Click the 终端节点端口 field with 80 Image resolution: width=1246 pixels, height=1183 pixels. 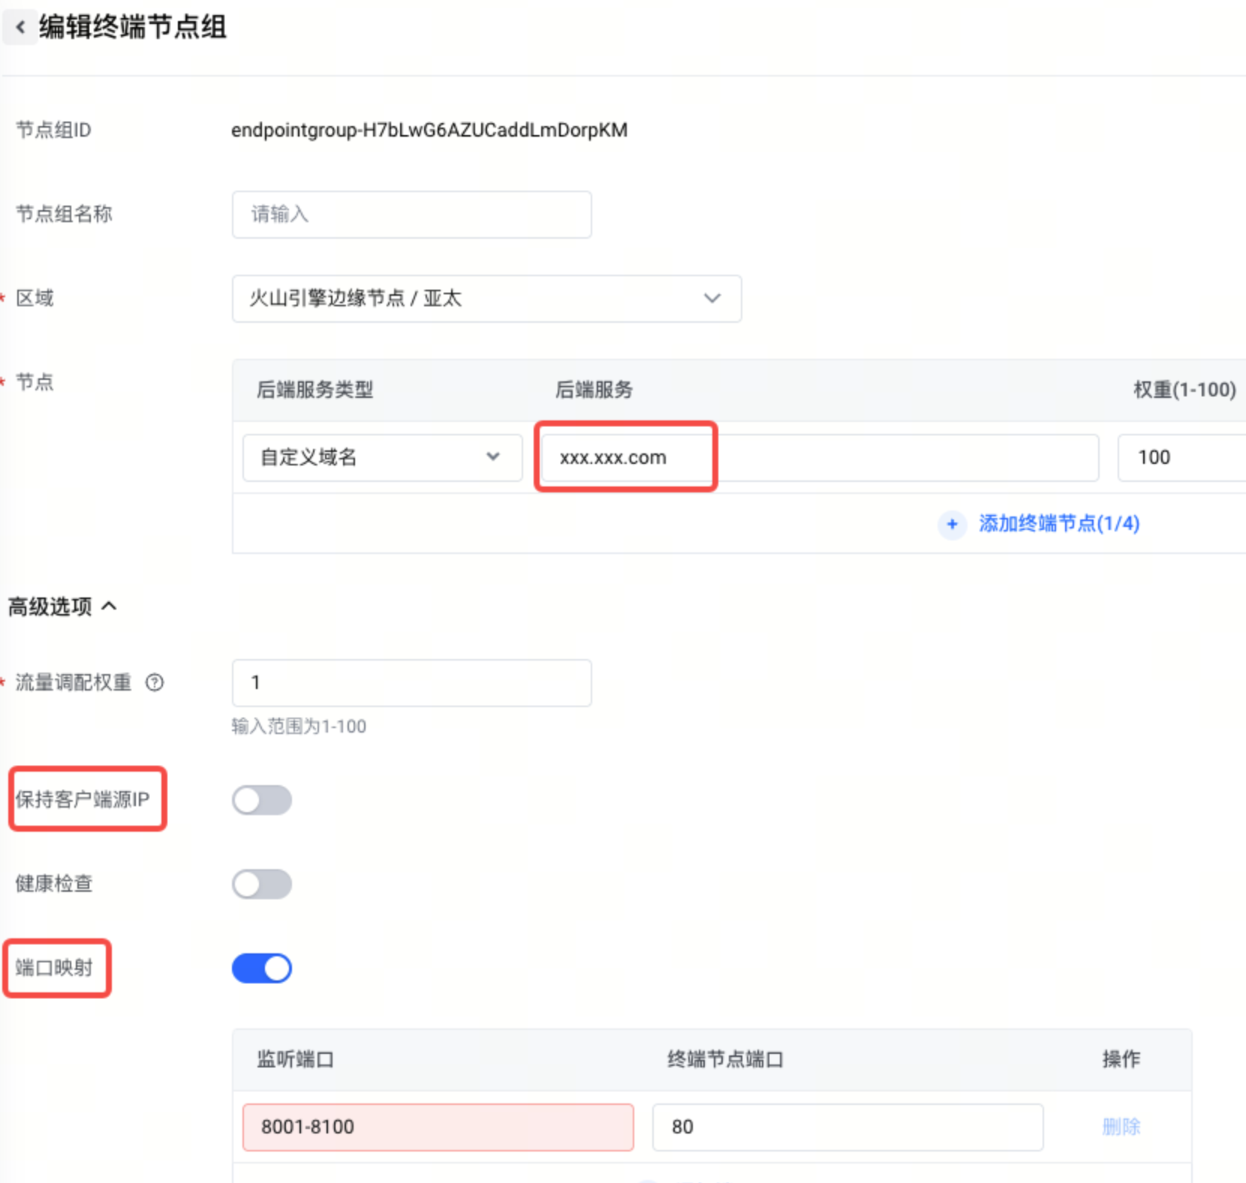847,1127
